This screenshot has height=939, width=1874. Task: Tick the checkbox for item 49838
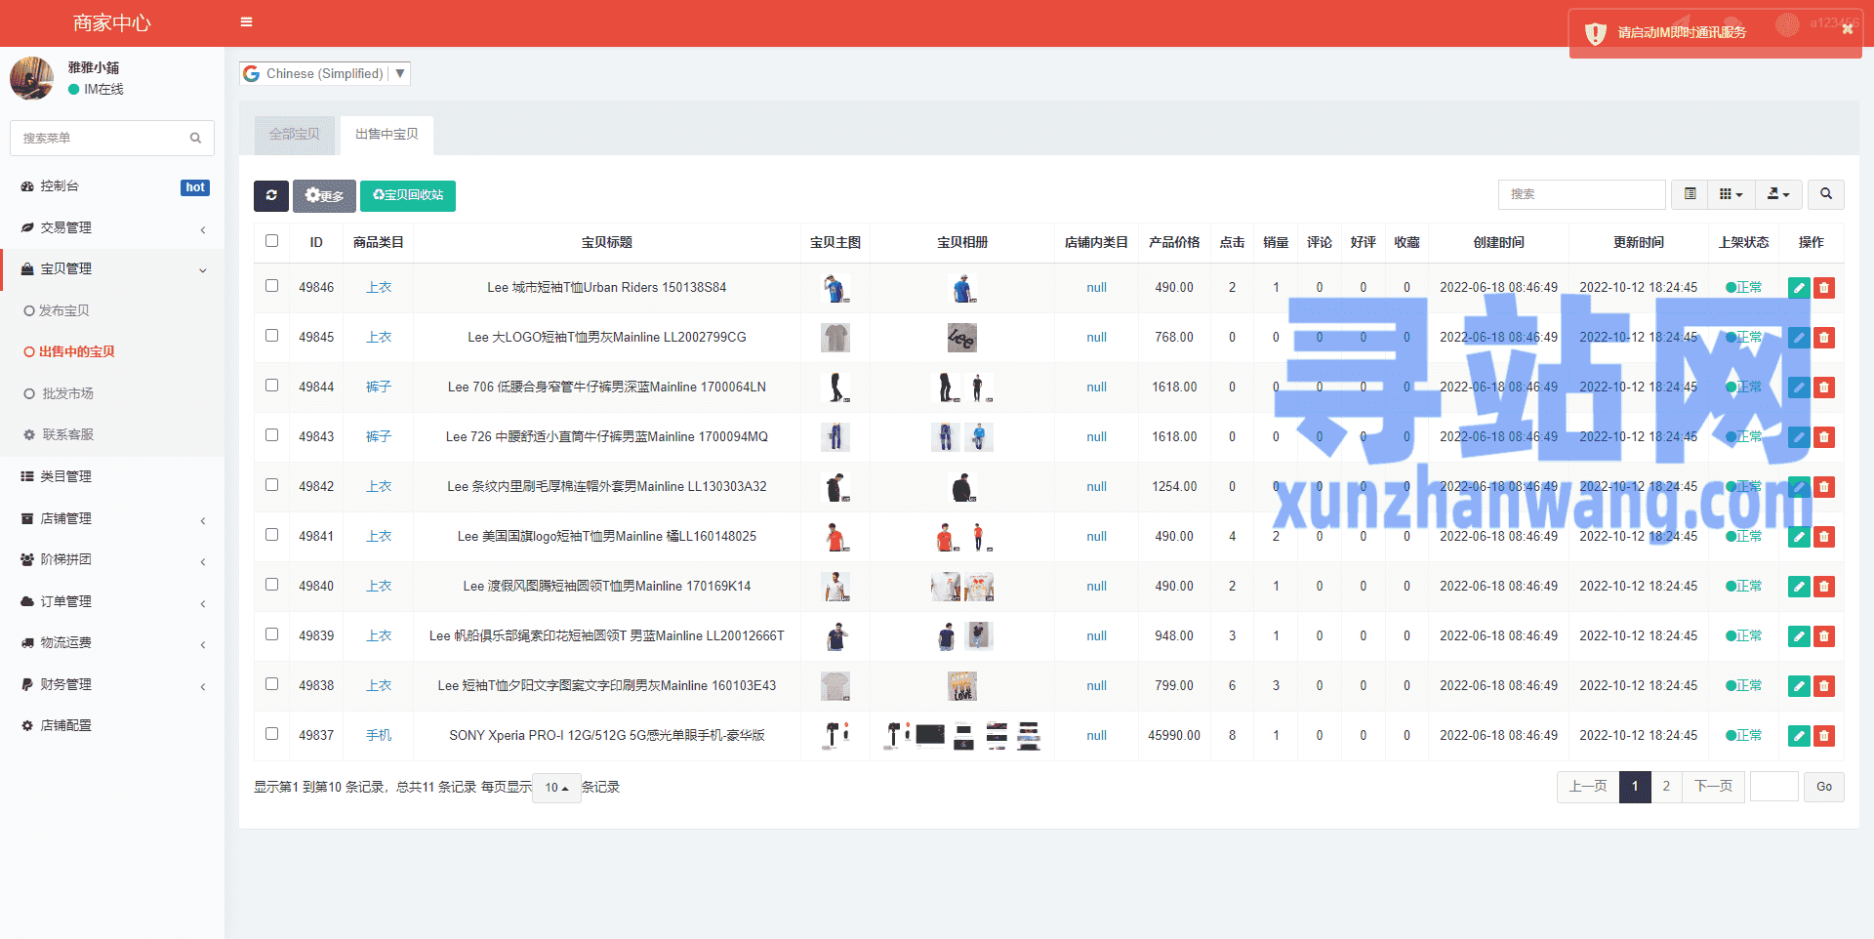pos(271,684)
